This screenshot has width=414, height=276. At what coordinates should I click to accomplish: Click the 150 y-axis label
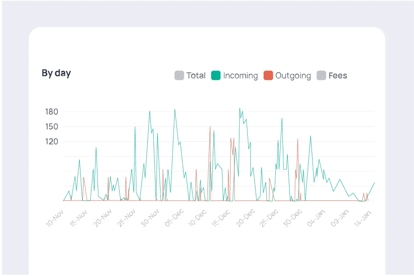pyautogui.click(x=52, y=127)
